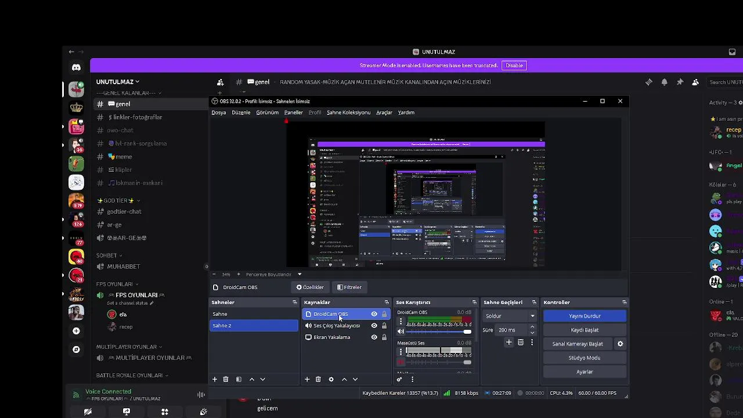Open the Düzenle menu in OBS
This screenshot has height=418, width=743.
click(241, 113)
